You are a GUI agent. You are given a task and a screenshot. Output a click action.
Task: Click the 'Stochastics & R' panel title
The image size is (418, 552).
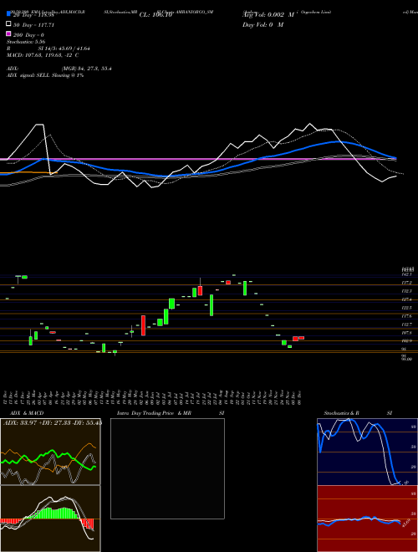pyautogui.click(x=341, y=413)
